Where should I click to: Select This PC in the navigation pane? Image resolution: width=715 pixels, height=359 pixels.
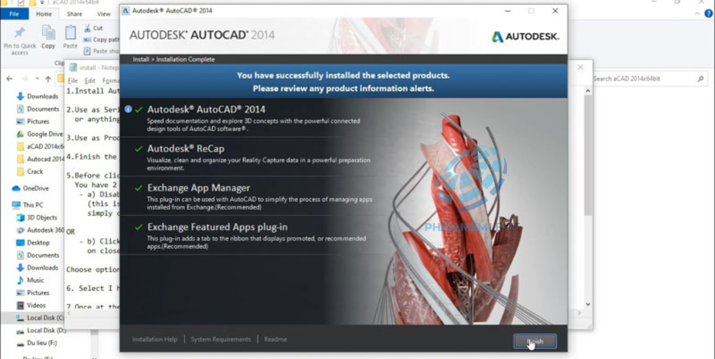coord(28,205)
